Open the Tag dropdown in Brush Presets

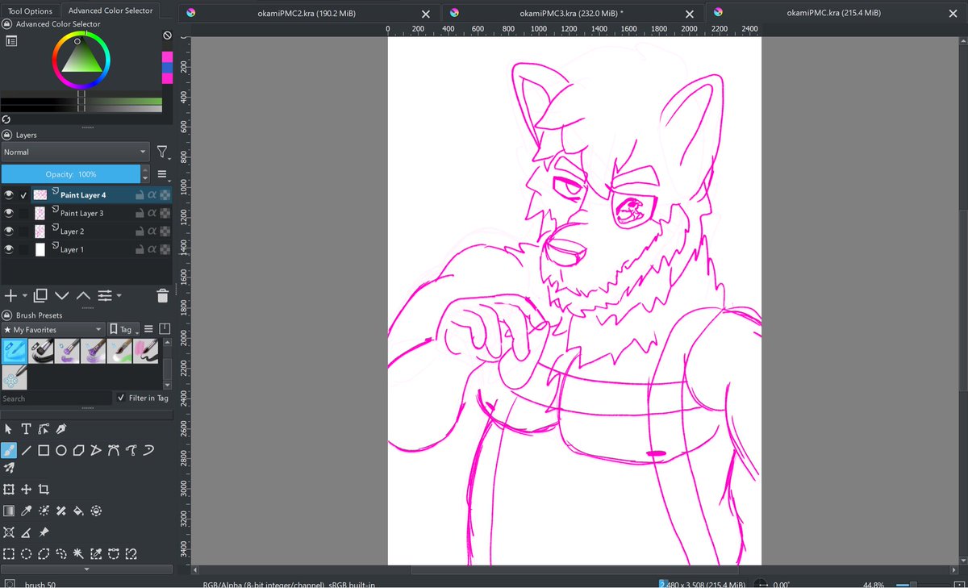tap(123, 329)
